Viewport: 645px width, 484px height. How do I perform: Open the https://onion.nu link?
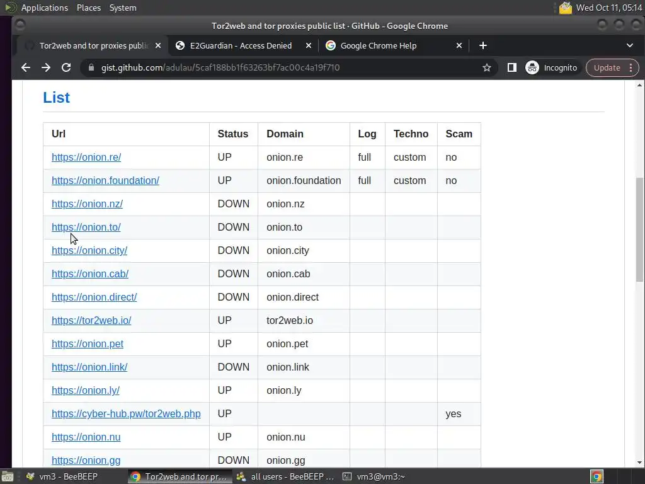point(86,437)
